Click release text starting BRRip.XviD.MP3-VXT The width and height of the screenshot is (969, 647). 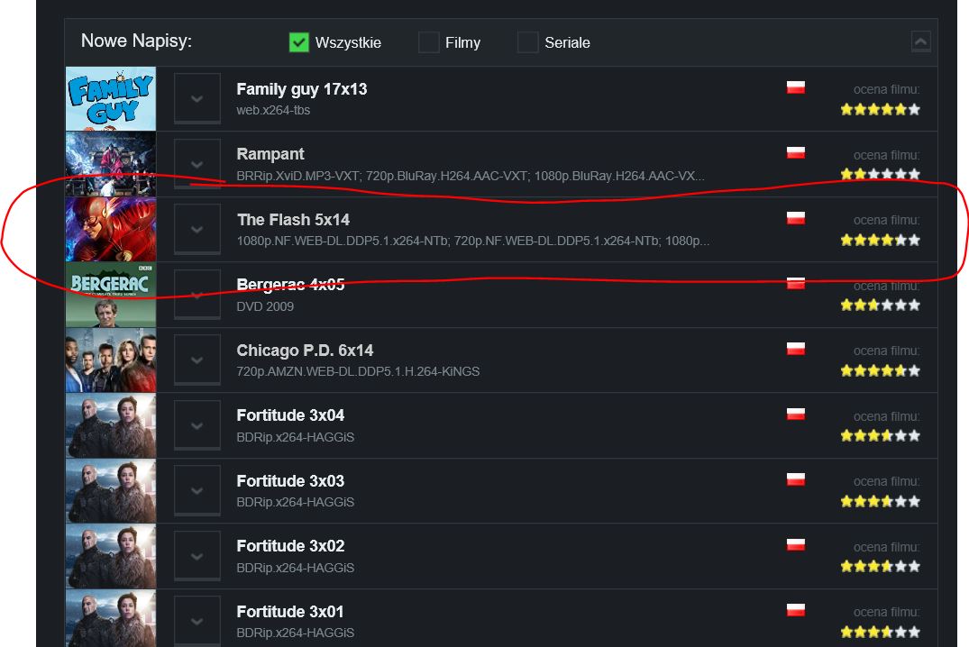[471, 176]
